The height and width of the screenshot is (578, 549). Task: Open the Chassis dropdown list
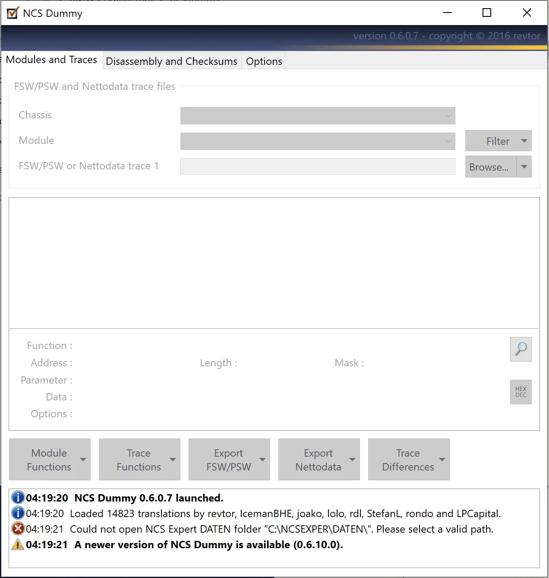318,116
